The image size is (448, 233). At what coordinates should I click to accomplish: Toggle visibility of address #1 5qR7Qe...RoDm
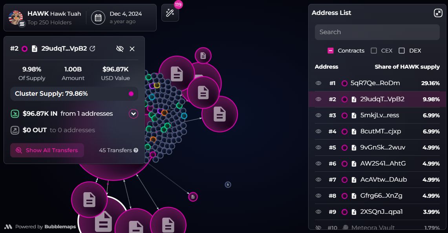coord(318,83)
